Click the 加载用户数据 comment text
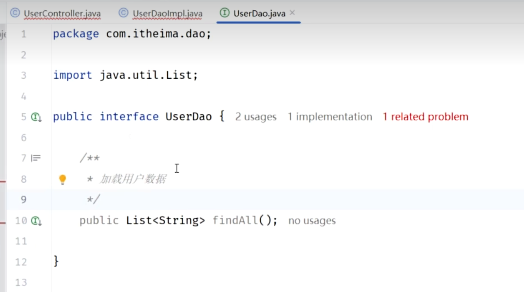The width and height of the screenshot is (524, 292). click(x=133, y=179)
